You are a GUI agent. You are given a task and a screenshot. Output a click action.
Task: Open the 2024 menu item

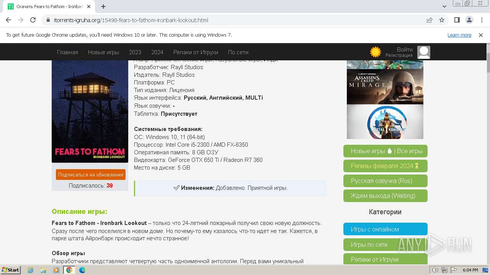pos(157,52)
